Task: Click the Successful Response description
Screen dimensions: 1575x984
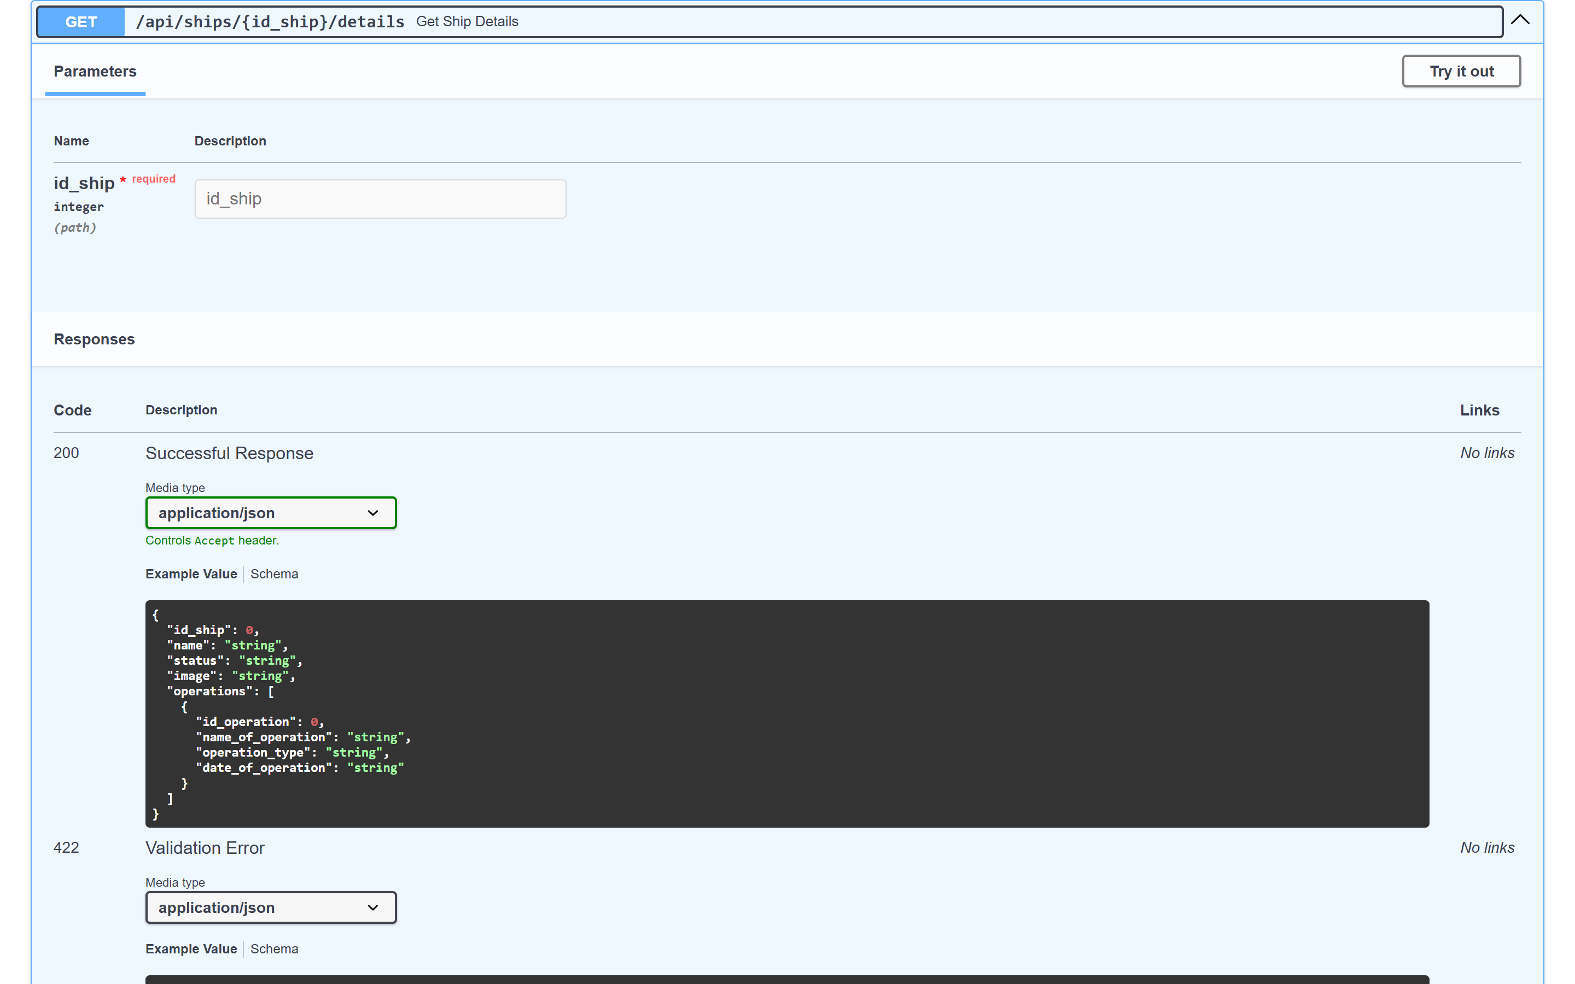Action: click(229, 453)
